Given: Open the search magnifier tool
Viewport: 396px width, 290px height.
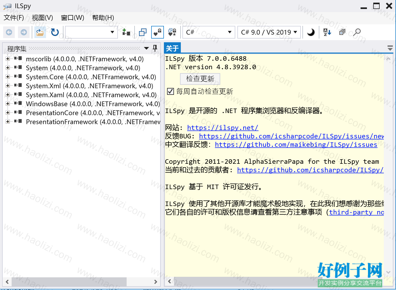Looking at the screenshot, I should coord(357,32).
